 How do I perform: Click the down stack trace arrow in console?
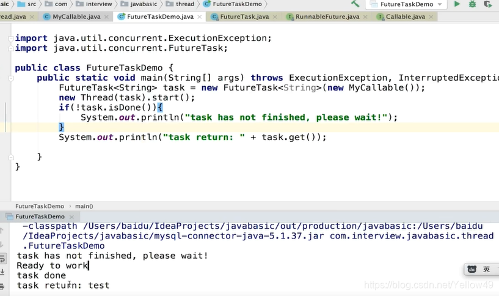point(2,244)
